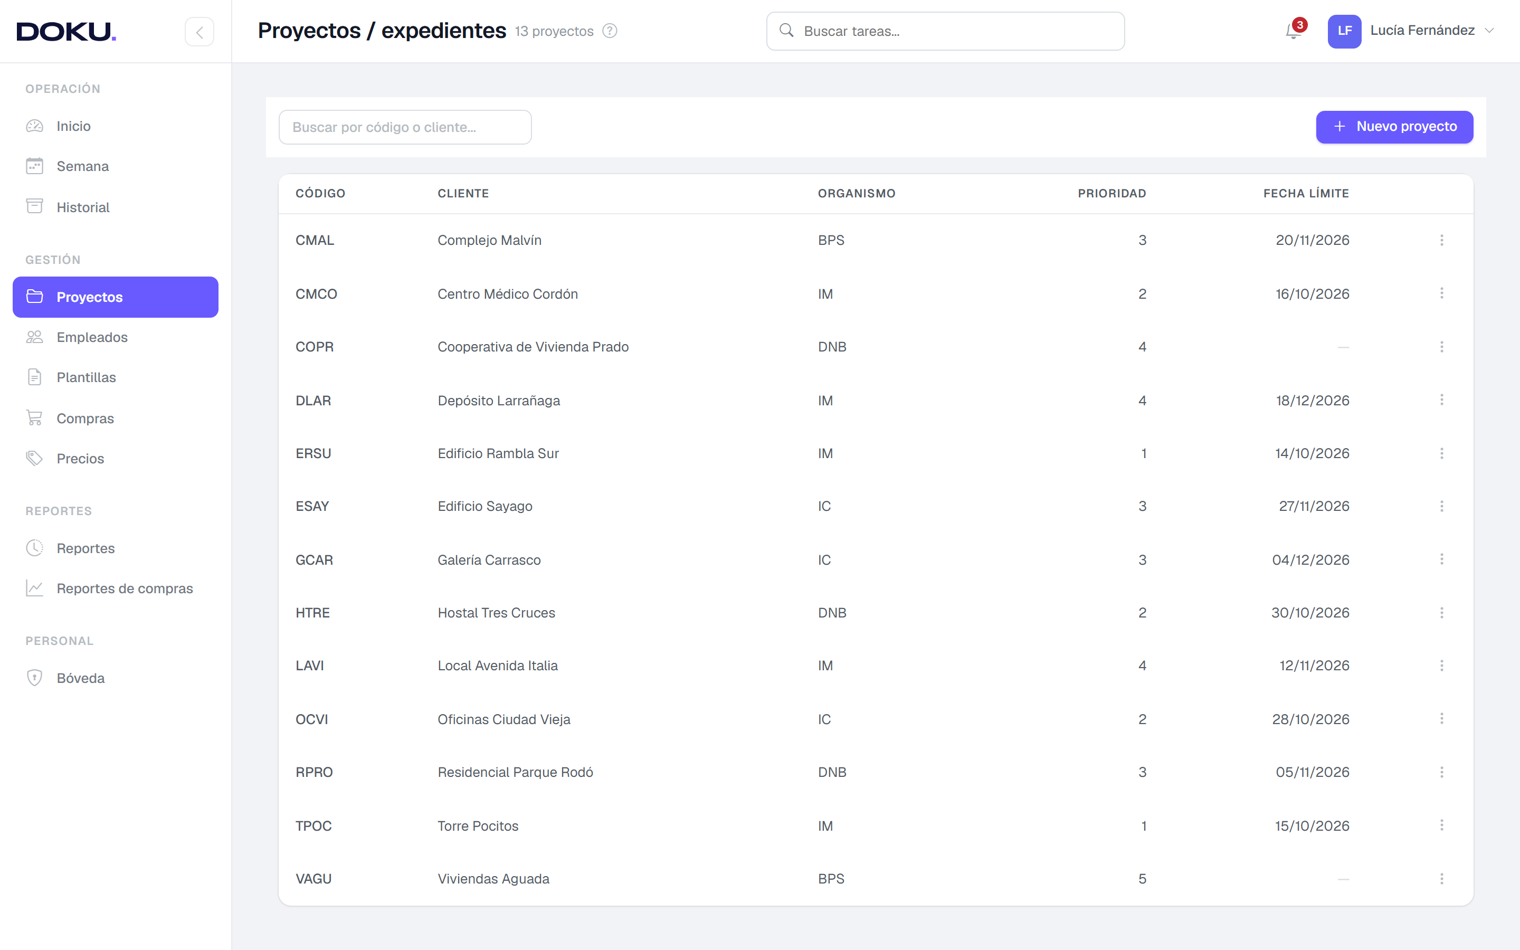Image resolution: width=1520 pixels, height=950 pixels.
Task: Open the row menu for Cooperativa de Vivienda Prado
Action: [1441, 347]
